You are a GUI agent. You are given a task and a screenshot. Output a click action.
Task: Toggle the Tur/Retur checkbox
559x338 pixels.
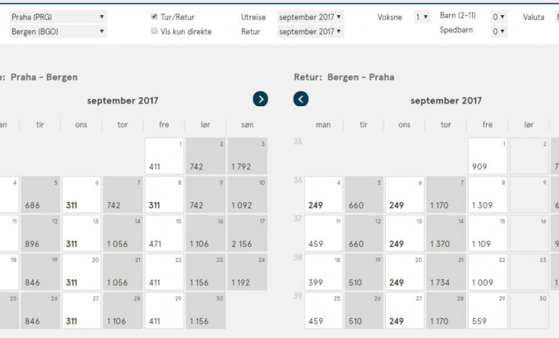[x=154, y=17]
